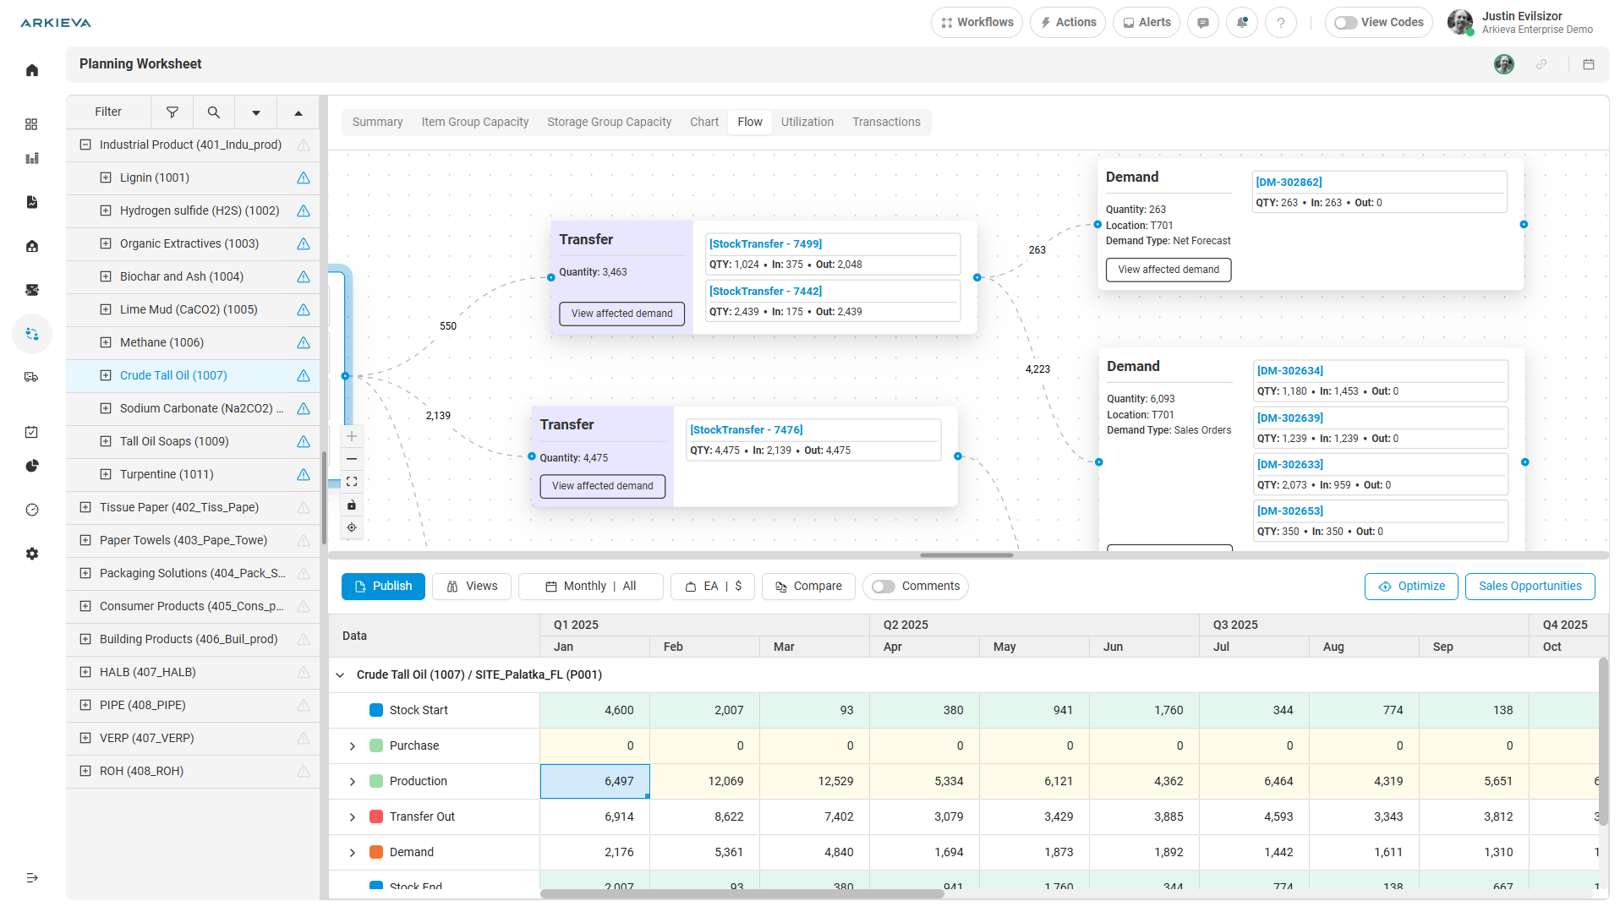Click the Optimize button
The image size is (1620, 912).
(1410, 587)
